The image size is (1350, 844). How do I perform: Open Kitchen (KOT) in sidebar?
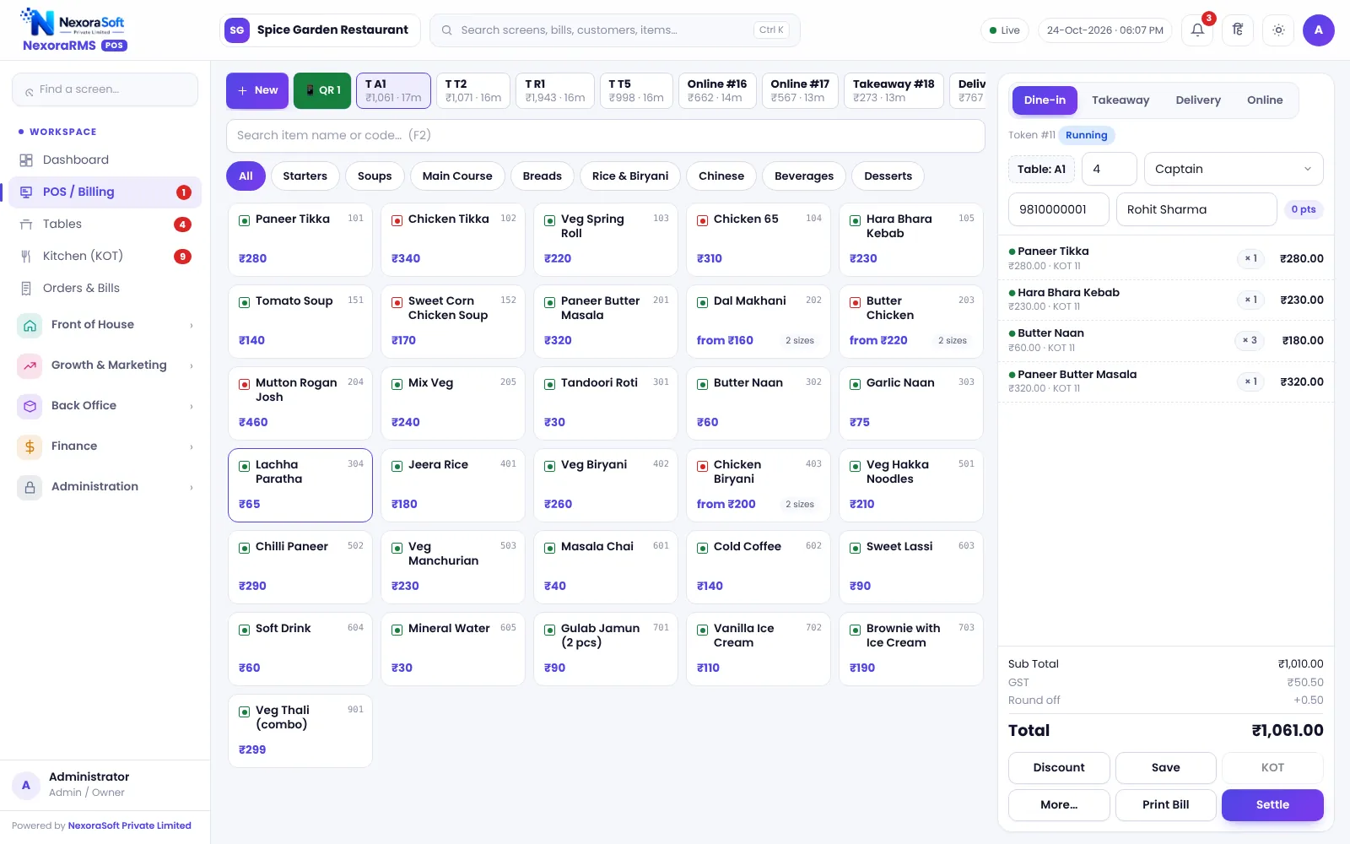(105, 256)
